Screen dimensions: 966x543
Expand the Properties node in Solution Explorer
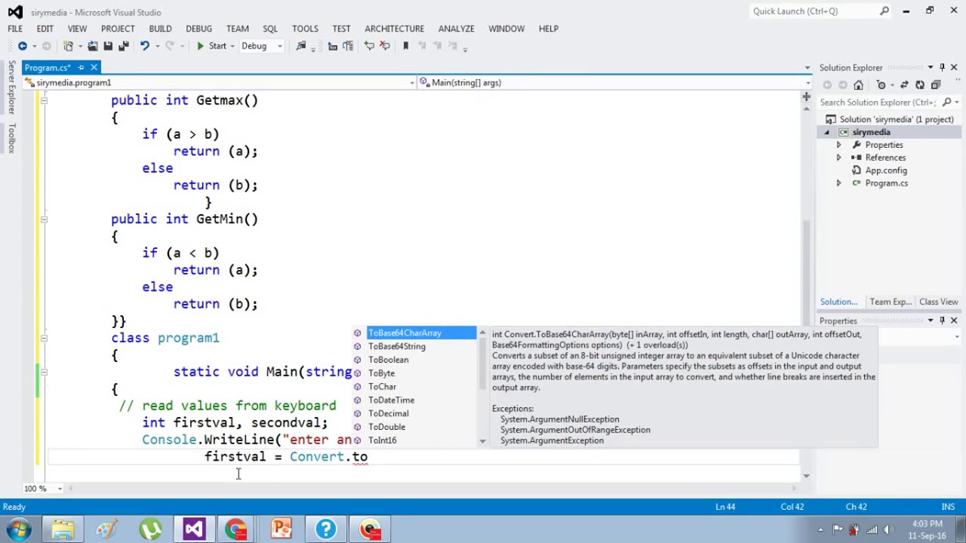coord(838,145)
